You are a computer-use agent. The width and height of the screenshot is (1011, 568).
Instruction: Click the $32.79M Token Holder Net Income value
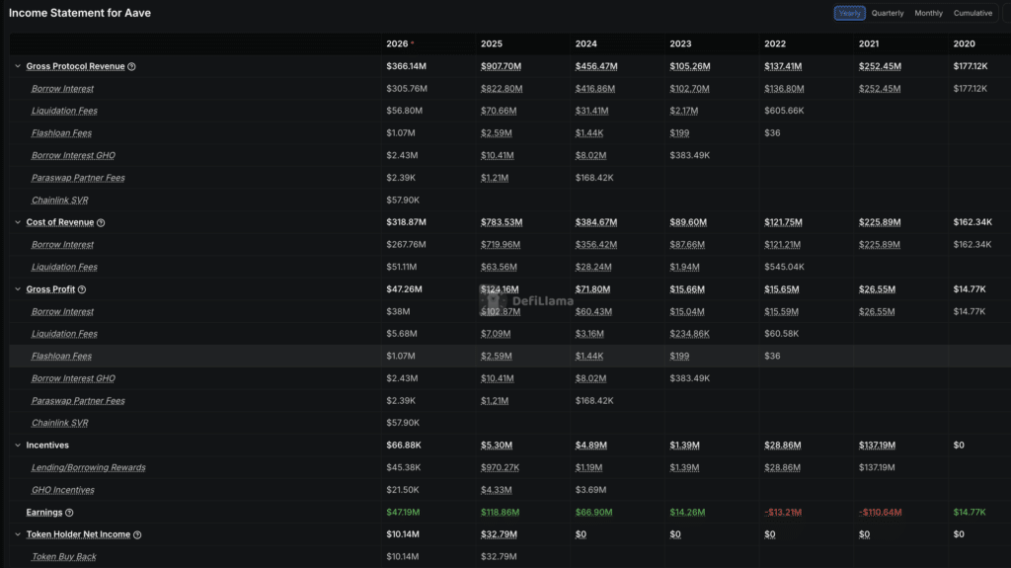click(499, 534)
